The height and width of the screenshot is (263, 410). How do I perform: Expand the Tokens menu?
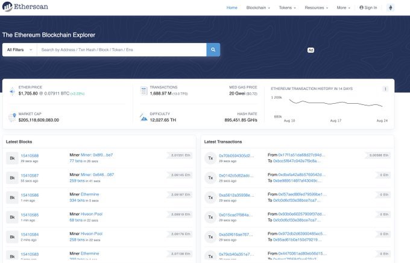(287, 8)
